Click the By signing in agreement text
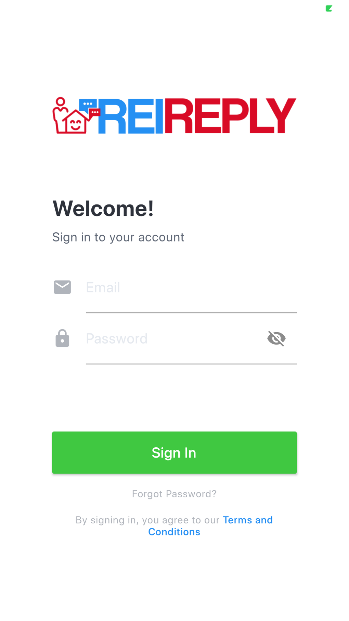The height and width of the screenshot is (621, 349). (x=147, y=520)
